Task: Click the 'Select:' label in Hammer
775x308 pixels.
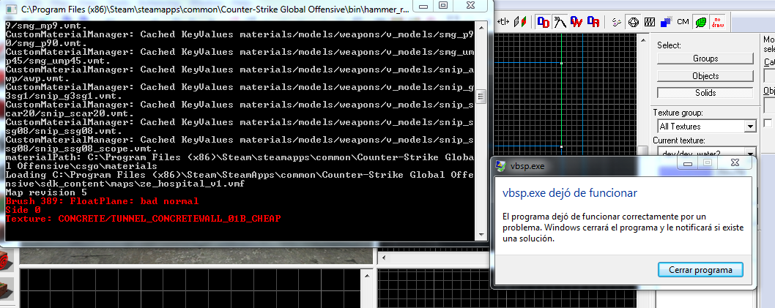Action: coord(669,45)
